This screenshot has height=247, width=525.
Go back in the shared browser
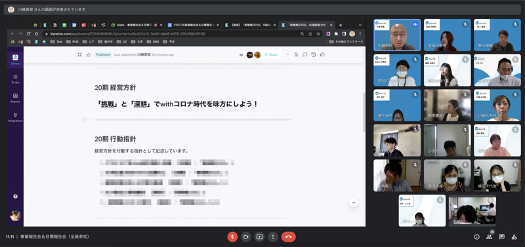pyautogui.click(x=12, y=34)
